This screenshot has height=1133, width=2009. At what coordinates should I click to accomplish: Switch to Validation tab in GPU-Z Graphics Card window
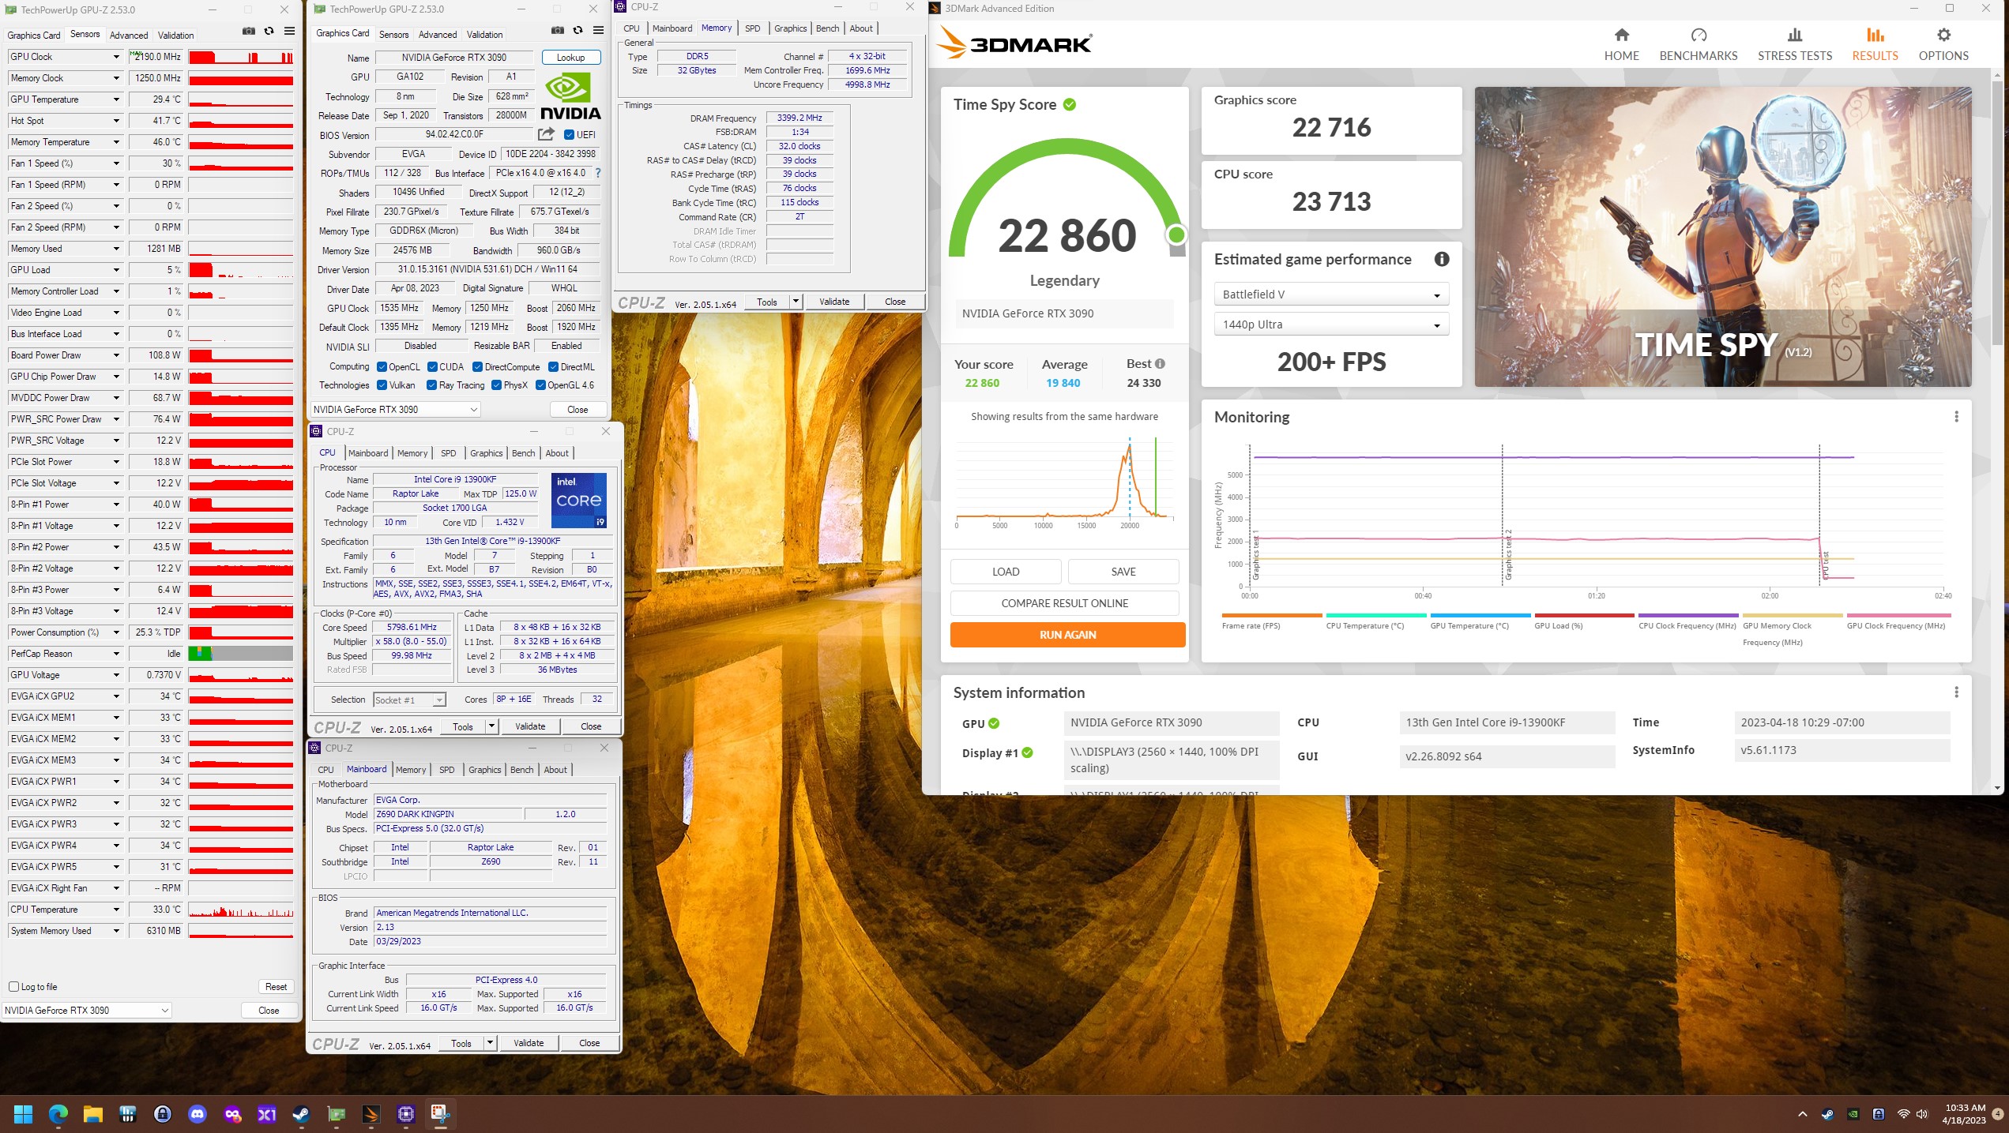pyautogui.click(x=484, y=34)
